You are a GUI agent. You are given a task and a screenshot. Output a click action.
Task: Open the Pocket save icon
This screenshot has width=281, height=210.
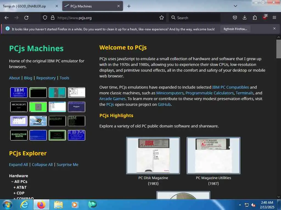pos(235,18)
